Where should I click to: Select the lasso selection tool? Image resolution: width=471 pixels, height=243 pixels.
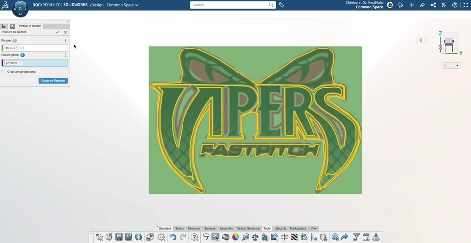[206, 237]
